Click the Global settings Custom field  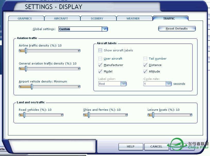(80, 29)
